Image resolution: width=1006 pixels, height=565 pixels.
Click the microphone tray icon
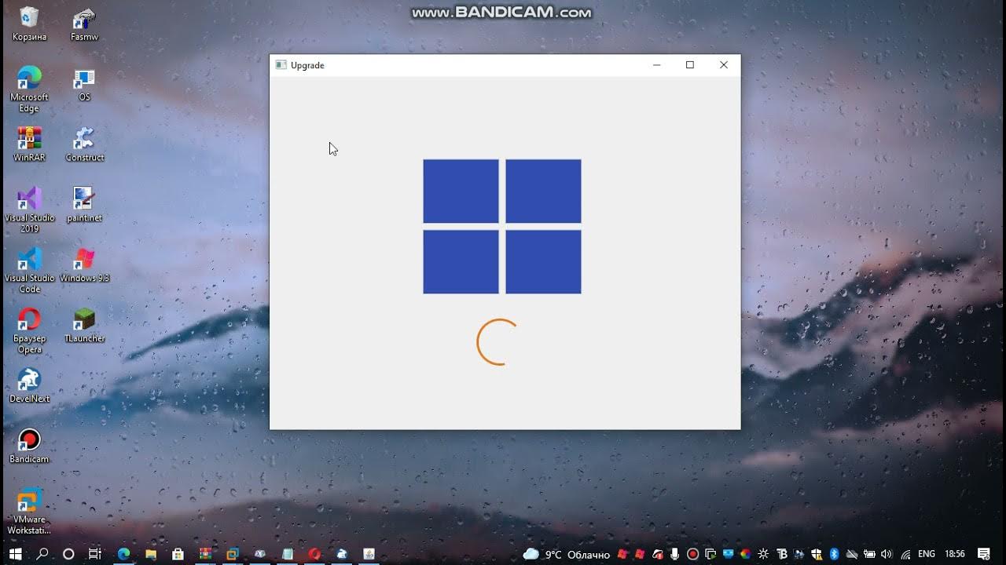point(674,554)
